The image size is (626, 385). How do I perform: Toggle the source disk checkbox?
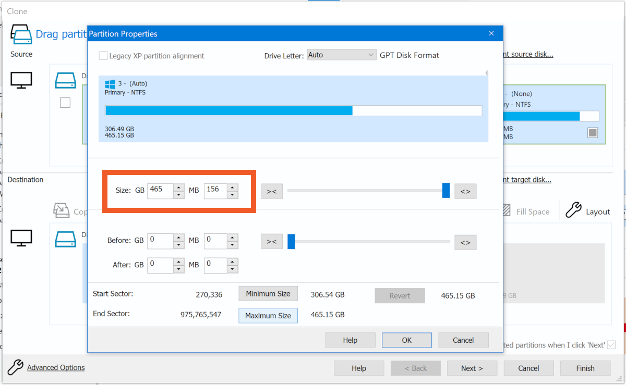click(65, 103)
